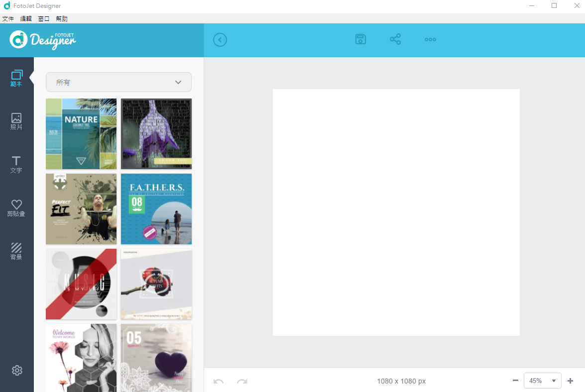Select the PERFECT FIT sport template
Image resolution: width=585 pixels, height=392 pixels.
pos(81,209)
